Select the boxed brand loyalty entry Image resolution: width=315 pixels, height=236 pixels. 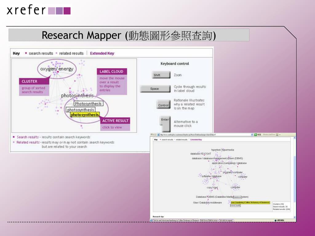point(235,205)
